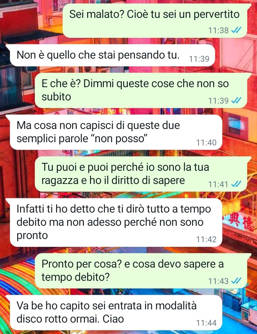Viewport: 257px width, 334px height.
Task: Tap the read ticks beside 11:43
Action: click(x=236, y=281)
